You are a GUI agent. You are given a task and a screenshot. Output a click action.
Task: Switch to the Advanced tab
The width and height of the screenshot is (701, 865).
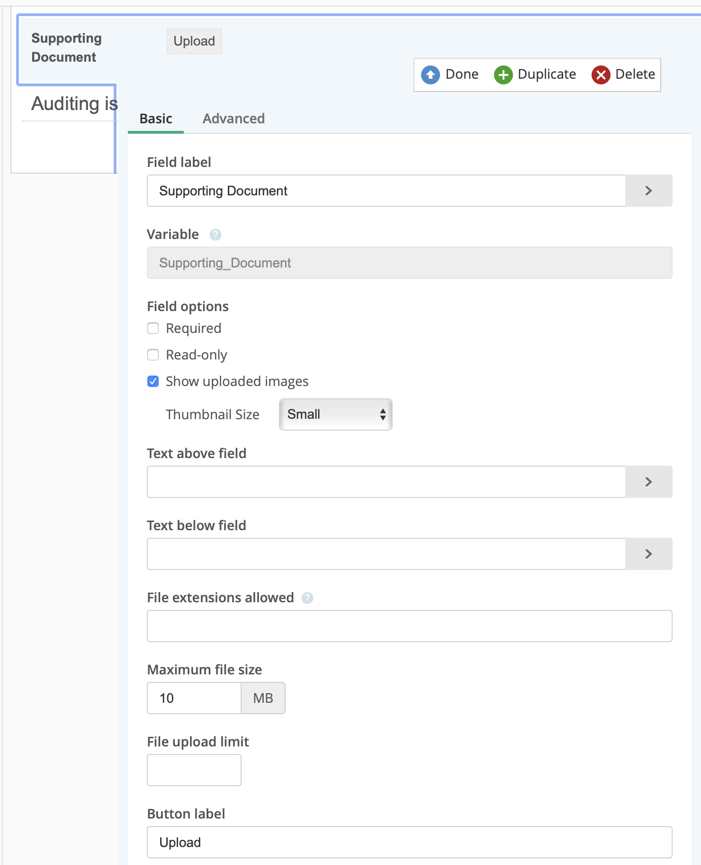click(234, 119)
